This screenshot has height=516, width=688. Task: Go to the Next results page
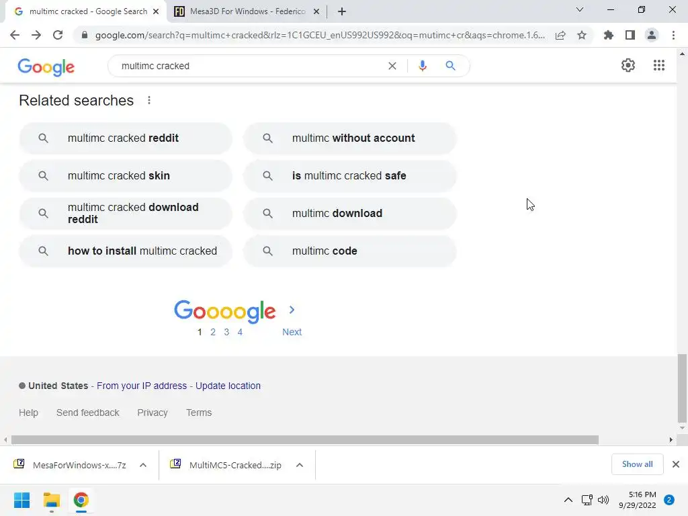pyautogui.click(x=292, y=332)
